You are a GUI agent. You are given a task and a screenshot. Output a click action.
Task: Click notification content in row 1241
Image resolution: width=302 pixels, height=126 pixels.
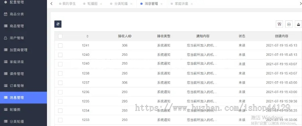202,46
